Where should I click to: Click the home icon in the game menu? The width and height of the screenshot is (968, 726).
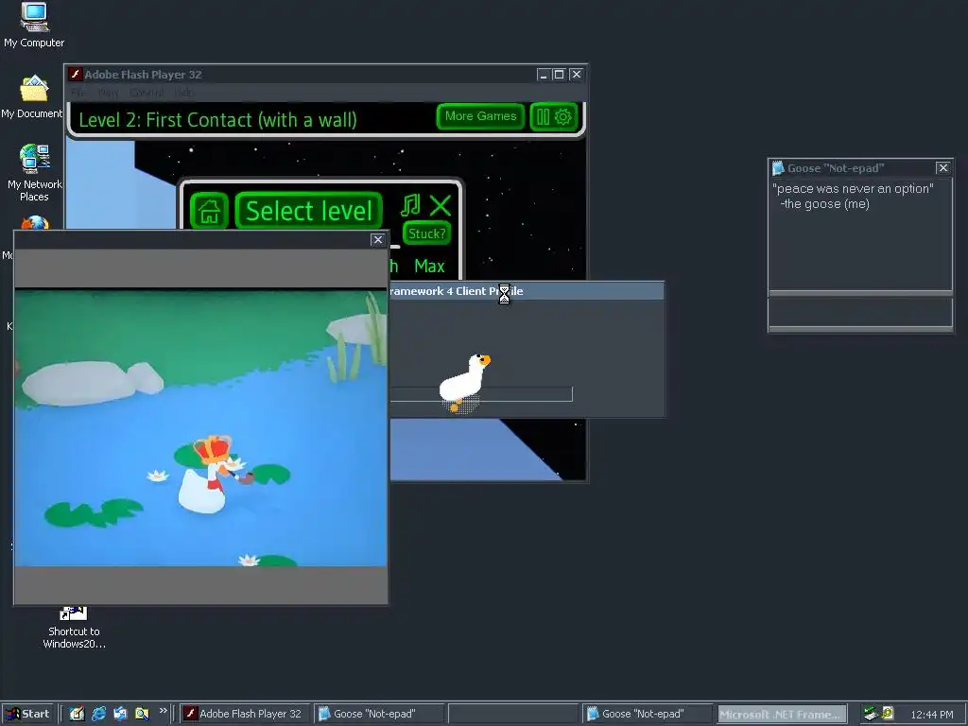click(209, 211)
